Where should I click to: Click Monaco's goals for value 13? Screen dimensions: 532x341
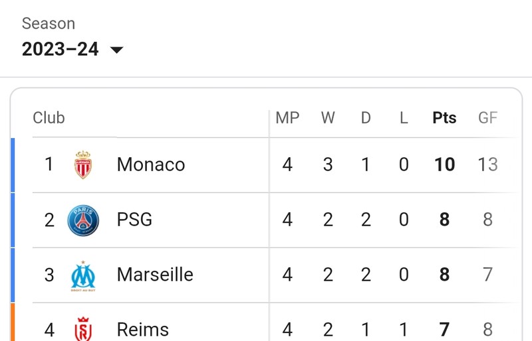coord(488,165)
